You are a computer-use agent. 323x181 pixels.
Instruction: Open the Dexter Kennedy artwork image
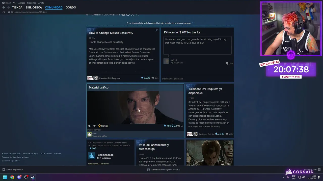click(x=136, y=107)
